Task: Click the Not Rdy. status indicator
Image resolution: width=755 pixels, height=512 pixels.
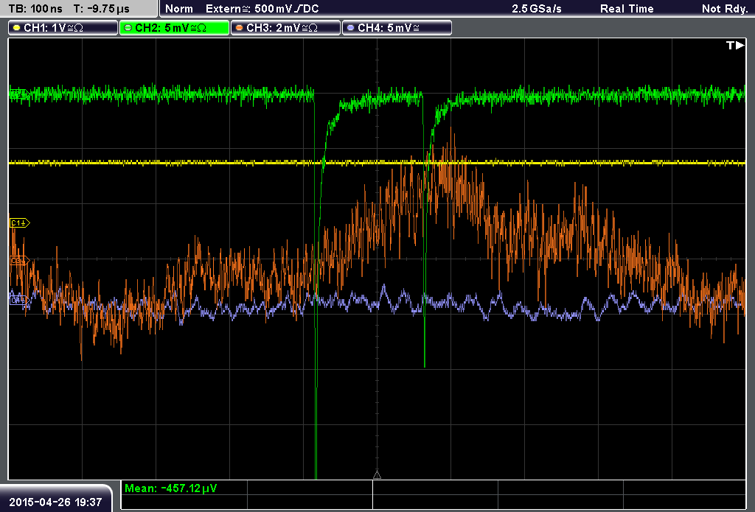Action: (x=725, y=9)
